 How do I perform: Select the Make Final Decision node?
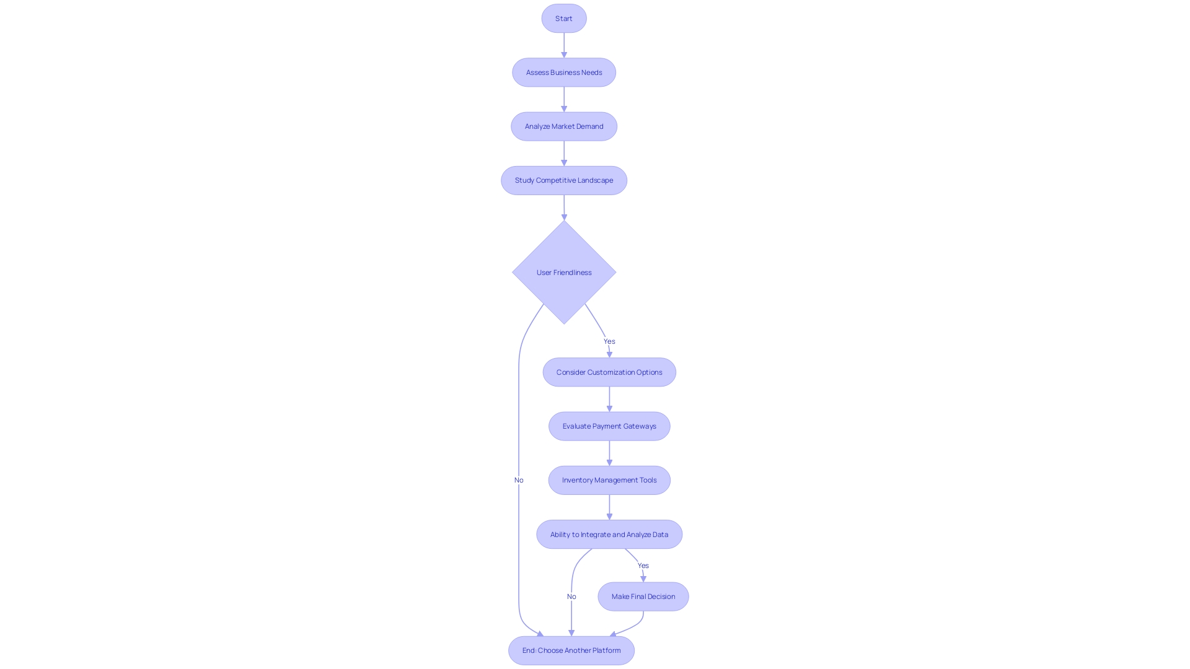tap(643, 595)
